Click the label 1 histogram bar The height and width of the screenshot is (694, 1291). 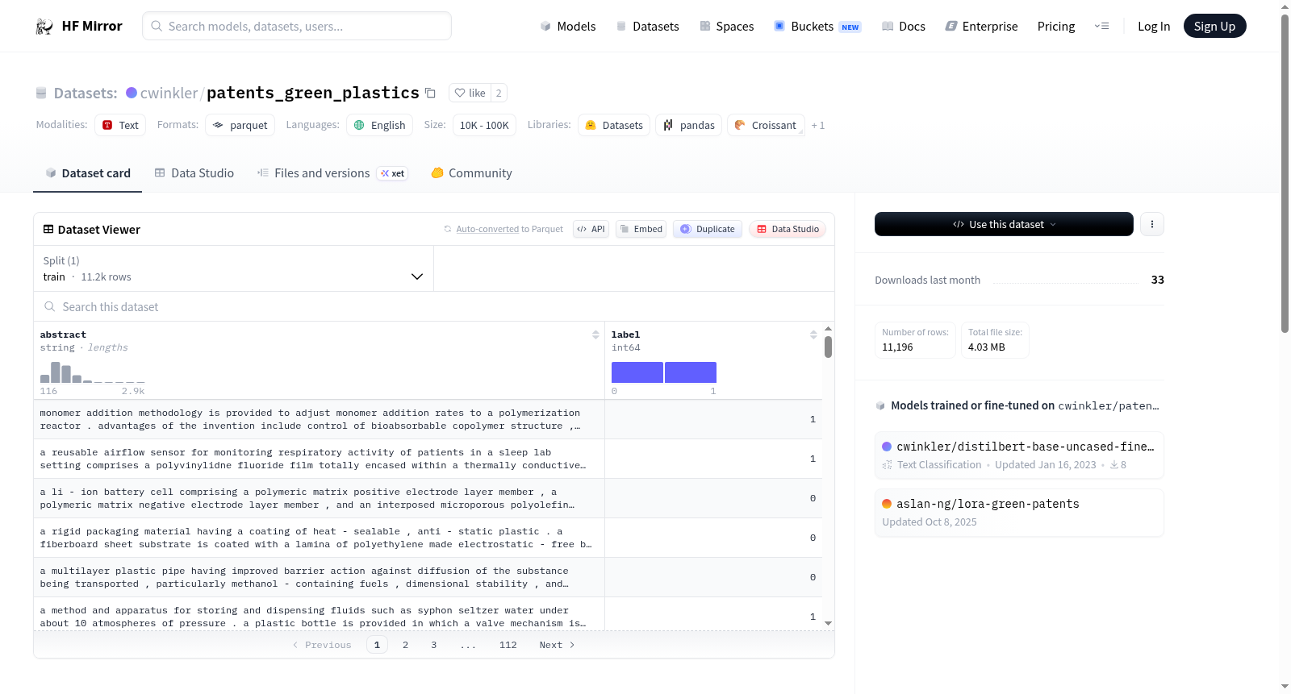(691, 372)
